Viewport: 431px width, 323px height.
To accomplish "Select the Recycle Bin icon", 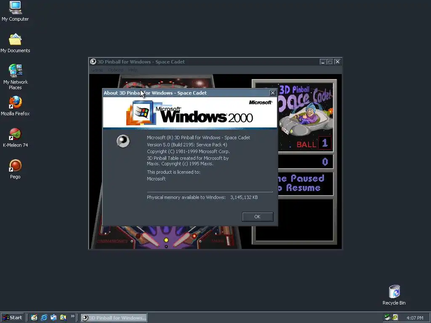I will click(394, 295).
